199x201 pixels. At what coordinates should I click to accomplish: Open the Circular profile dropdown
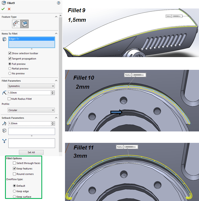31,110
